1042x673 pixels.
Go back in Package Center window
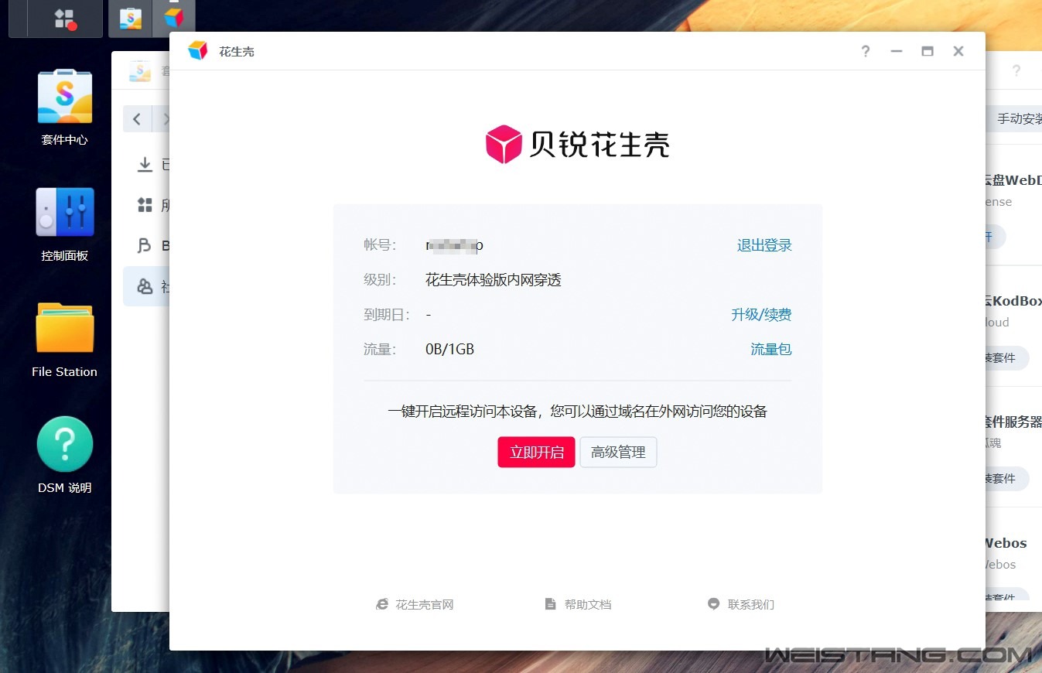click(x=138, y=119)
